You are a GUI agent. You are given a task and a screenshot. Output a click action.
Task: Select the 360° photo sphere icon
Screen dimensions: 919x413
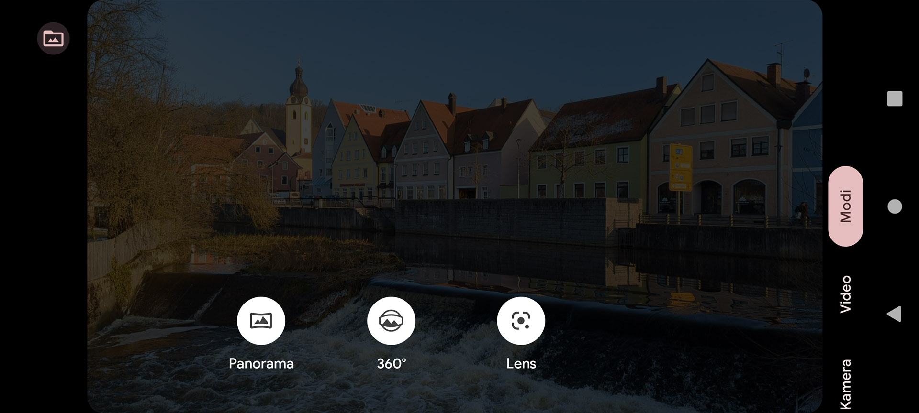tap(391, 321)
